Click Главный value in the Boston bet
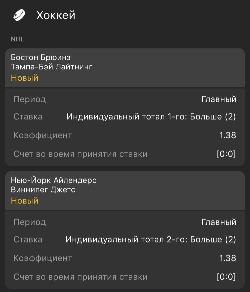Image resolution: width=250 pixels, height=292 pixels. (219, 99)
